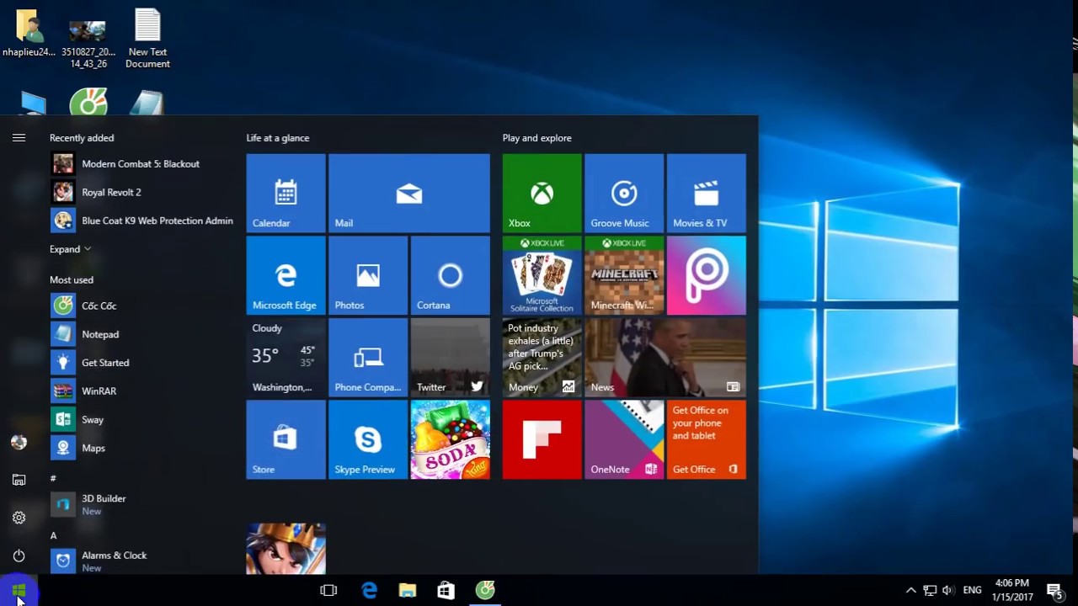Open the game tile below Store
The height and width of the screenshot is (606, 1078).
286,548
